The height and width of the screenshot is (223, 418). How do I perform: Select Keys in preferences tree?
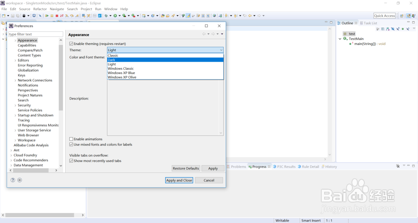[22, 75]
